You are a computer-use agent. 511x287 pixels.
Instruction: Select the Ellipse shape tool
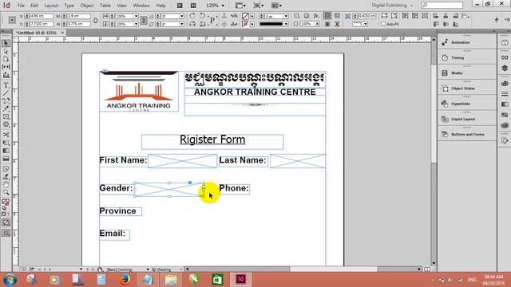pos(6,124)
